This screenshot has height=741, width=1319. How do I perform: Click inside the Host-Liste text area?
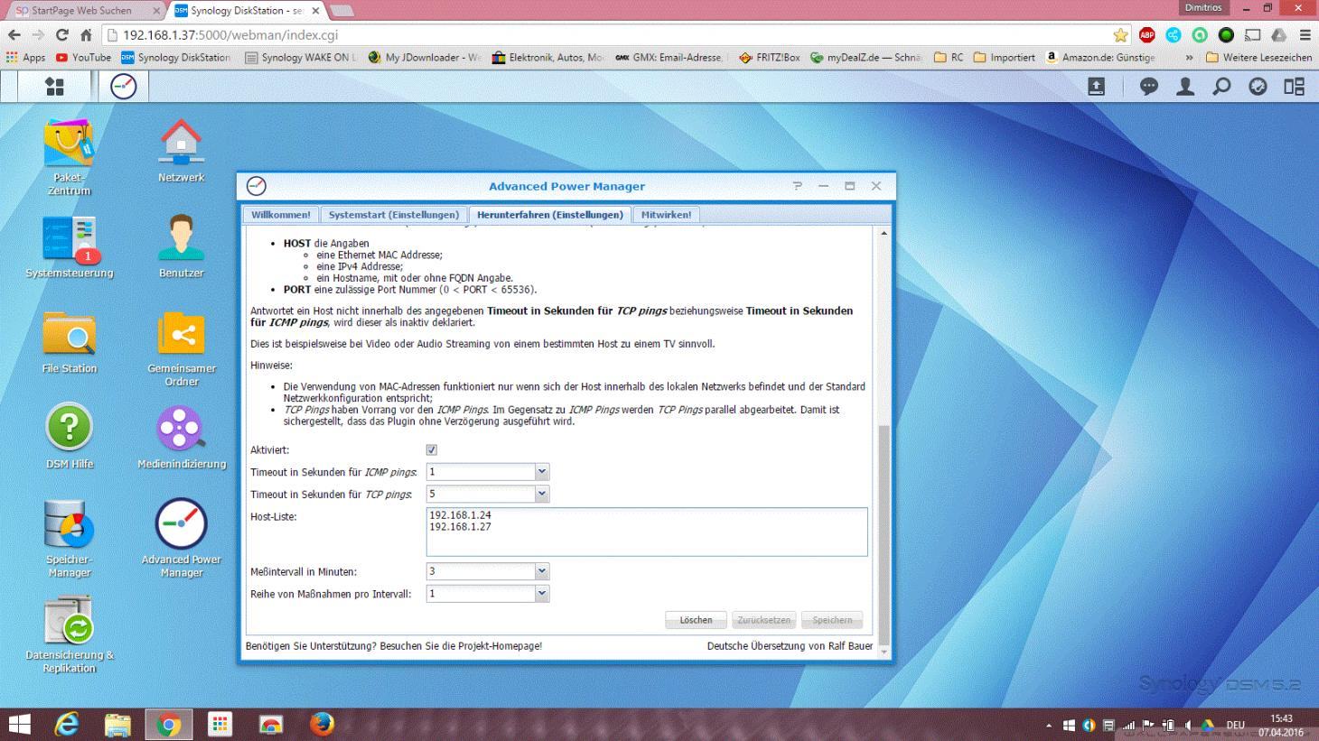tap(647, 532)
